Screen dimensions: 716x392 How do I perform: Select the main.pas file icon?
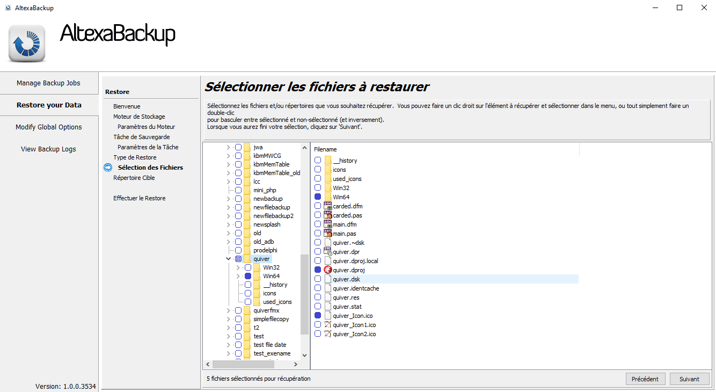pos(327,233)
